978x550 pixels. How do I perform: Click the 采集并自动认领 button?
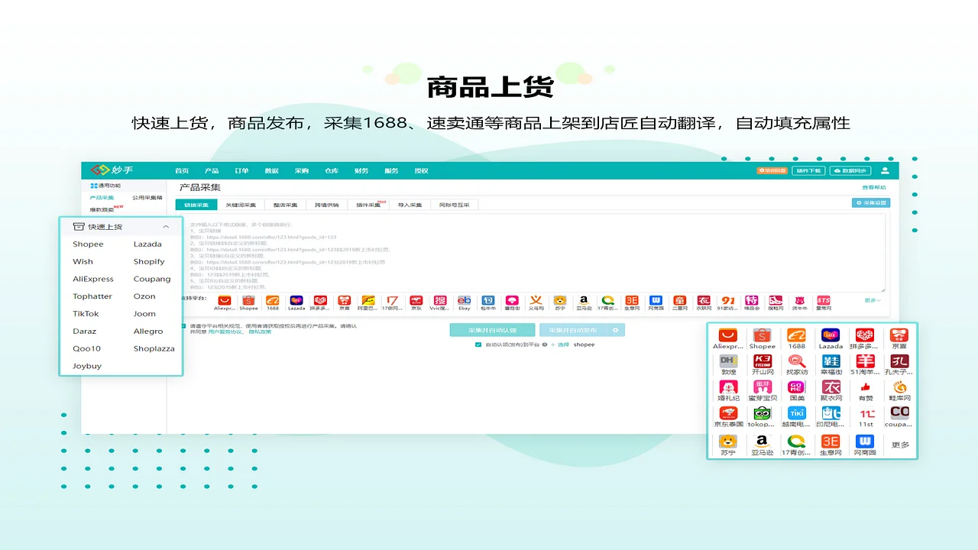tap(491, 329)
